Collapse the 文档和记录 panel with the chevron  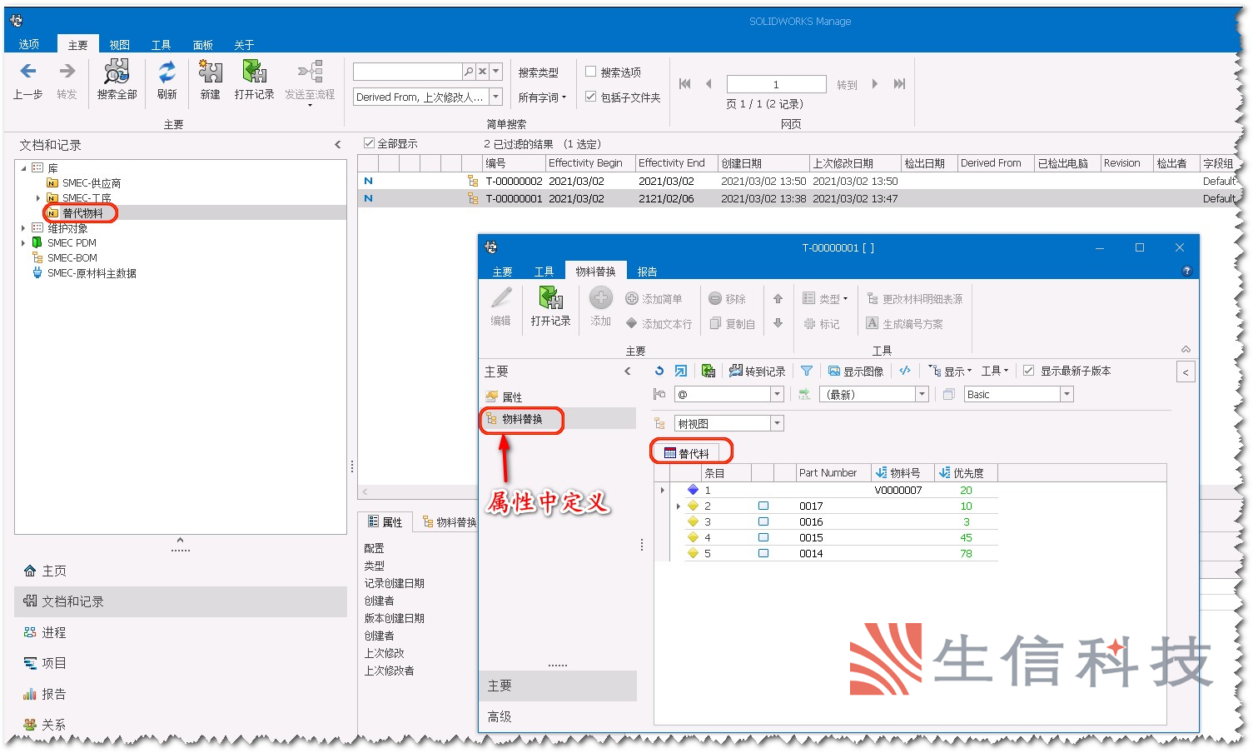click(337, 144)
